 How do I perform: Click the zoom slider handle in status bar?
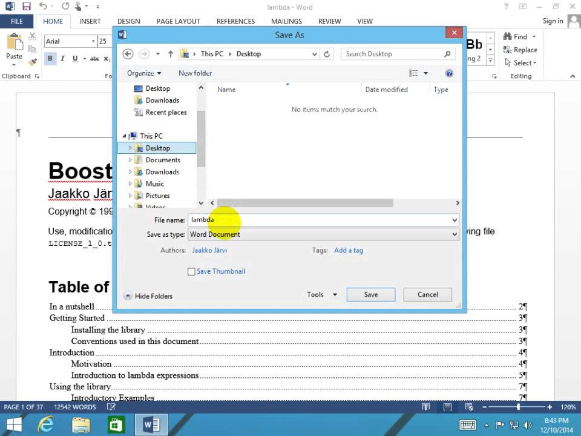(x=519, y=407)
